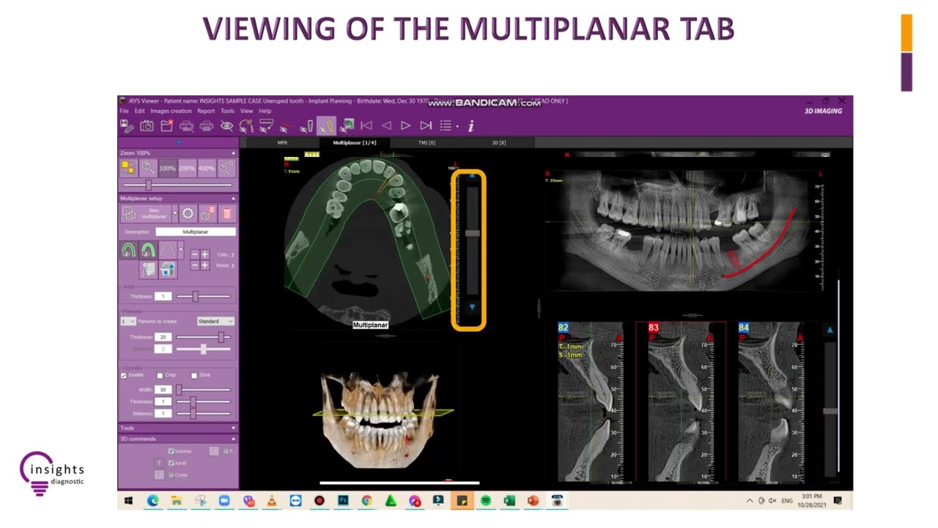
Task: Open the Report menu
Action: (x=206, y=111)
